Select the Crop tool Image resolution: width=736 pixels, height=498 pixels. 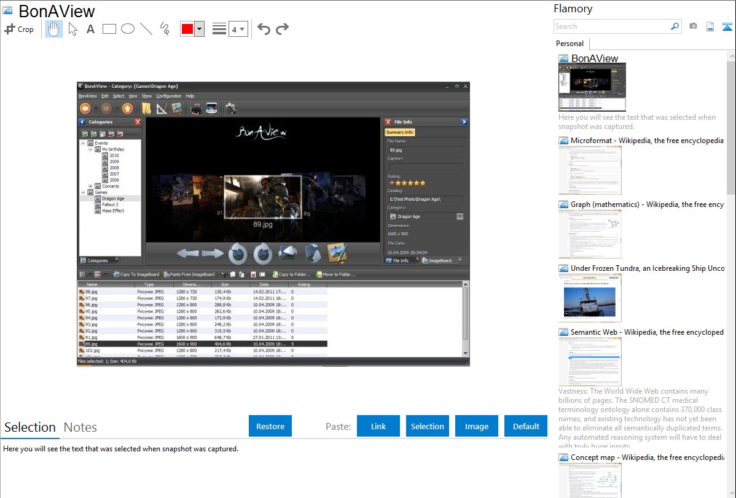(19, 29)
